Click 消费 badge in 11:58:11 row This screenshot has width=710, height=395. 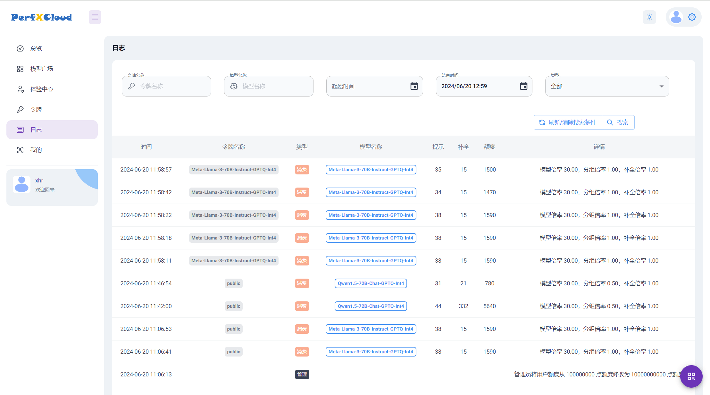[302, 261]
